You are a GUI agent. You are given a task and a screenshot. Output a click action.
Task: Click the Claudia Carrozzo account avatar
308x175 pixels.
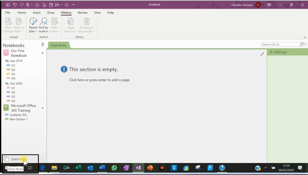click(258, 5)
